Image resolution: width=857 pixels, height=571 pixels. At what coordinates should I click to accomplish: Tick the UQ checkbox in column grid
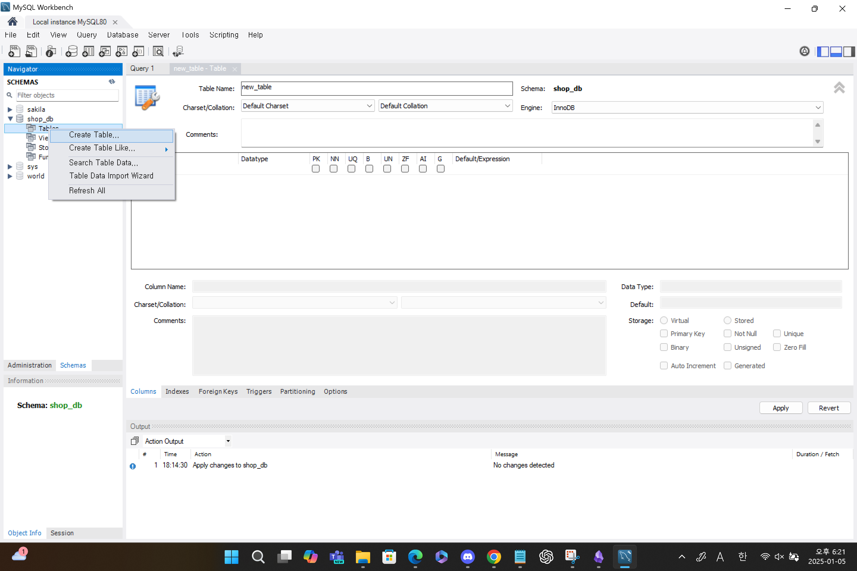click(x=351, y=169)
